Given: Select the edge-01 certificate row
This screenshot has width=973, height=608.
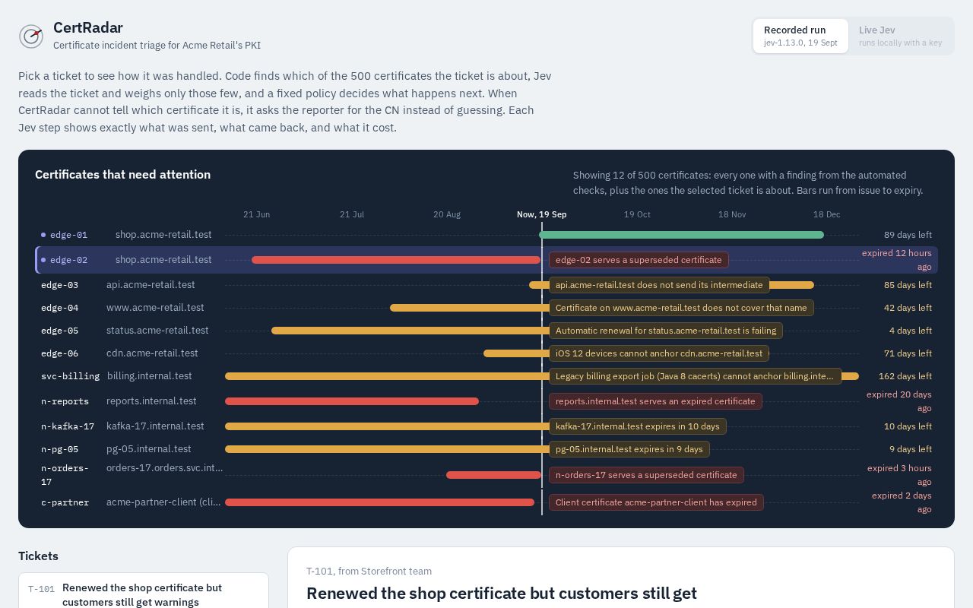Looking at the screenshot, I should tap(486, 235).
